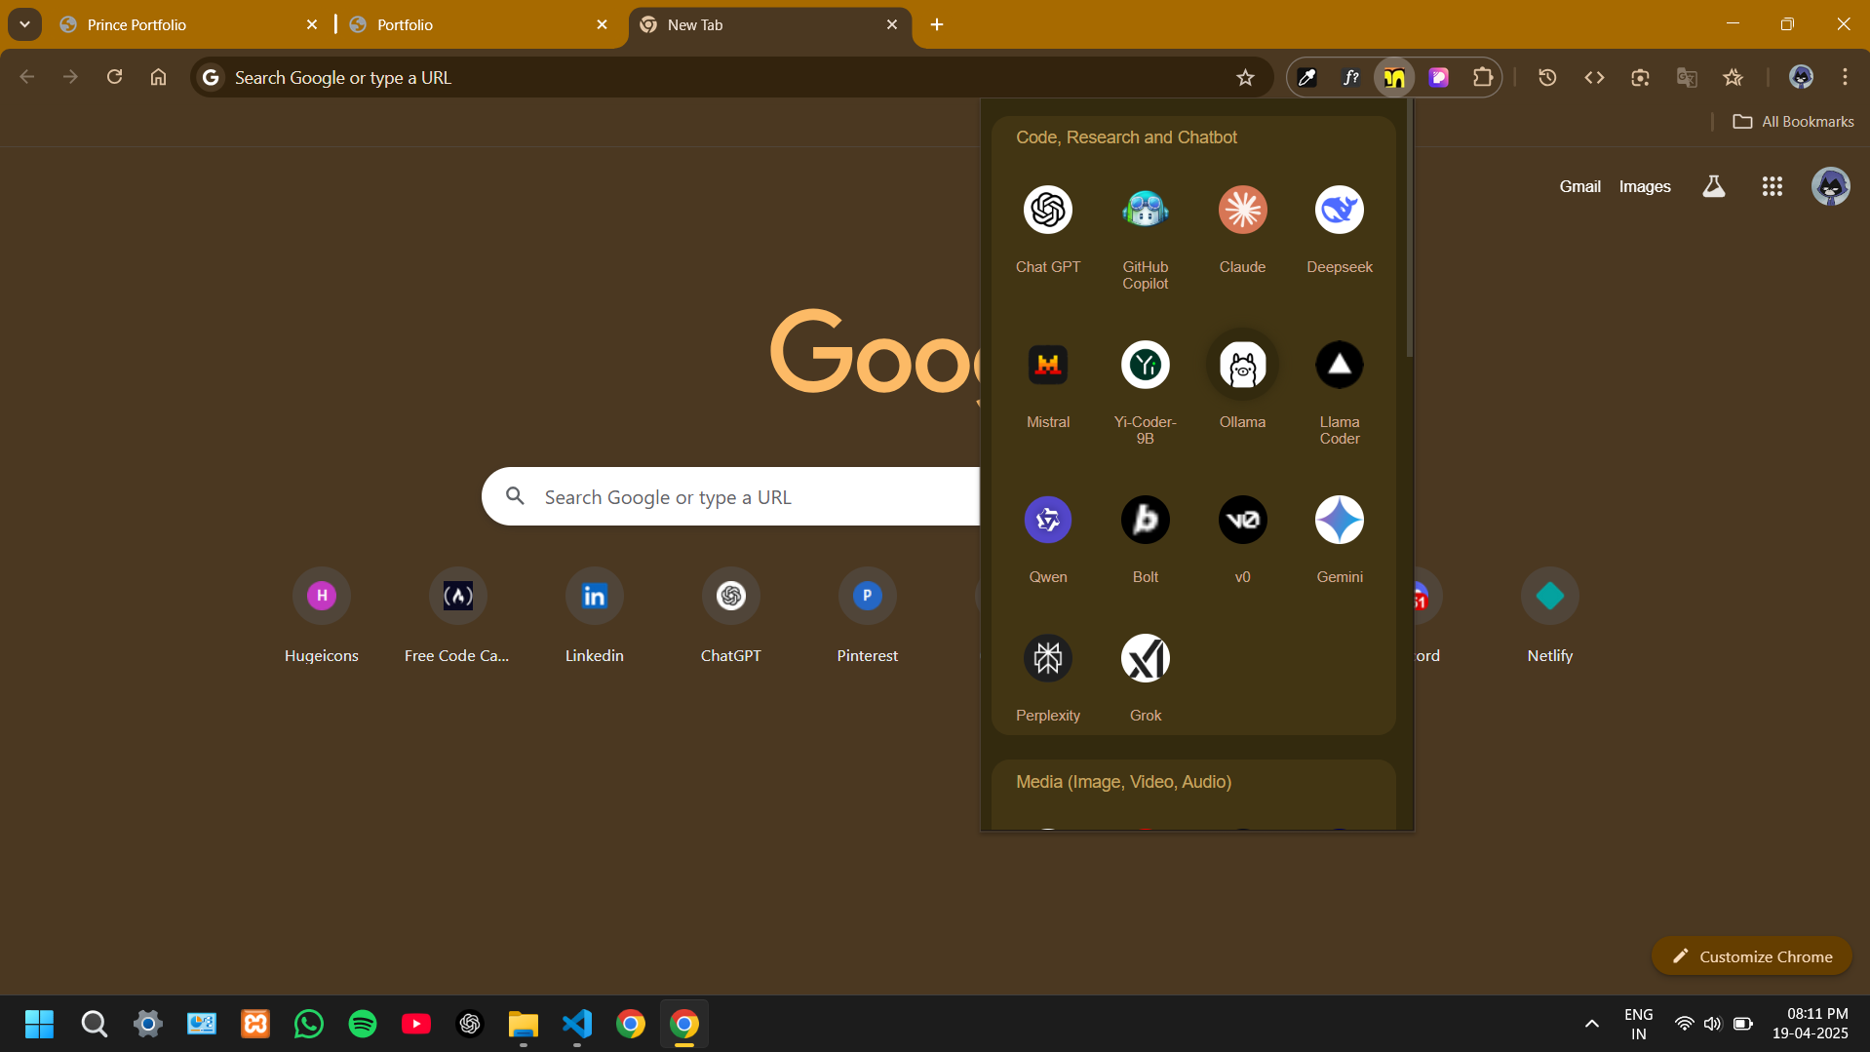Show hidden system tray icons
The width and height of the screenshot is (1870, 1052).
coord(1591,1024)
